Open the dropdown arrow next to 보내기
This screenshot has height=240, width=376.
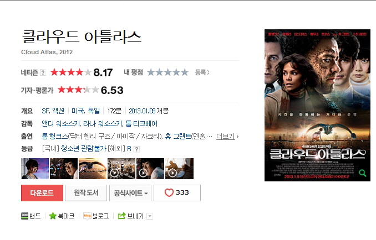[150, 216]
